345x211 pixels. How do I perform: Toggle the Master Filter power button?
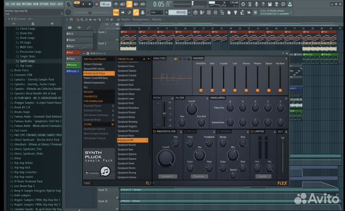[x=155, y=131]
